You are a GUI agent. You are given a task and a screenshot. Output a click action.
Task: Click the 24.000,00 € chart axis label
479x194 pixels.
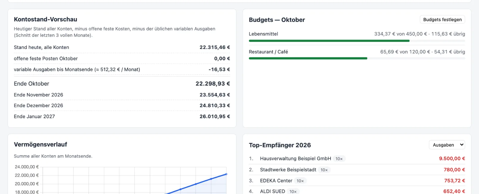pos(27,167)
